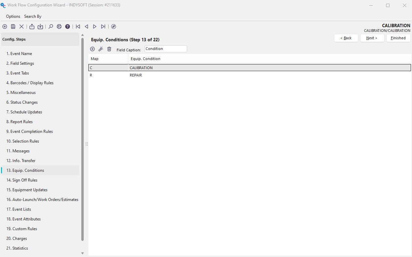Click in the Field Caption input box
Image resolution: width=412 pixels, height=257 pixels.
(165, 49)
